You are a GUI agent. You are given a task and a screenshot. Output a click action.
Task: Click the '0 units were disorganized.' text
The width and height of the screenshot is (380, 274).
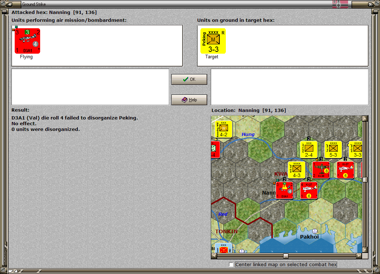46,129
